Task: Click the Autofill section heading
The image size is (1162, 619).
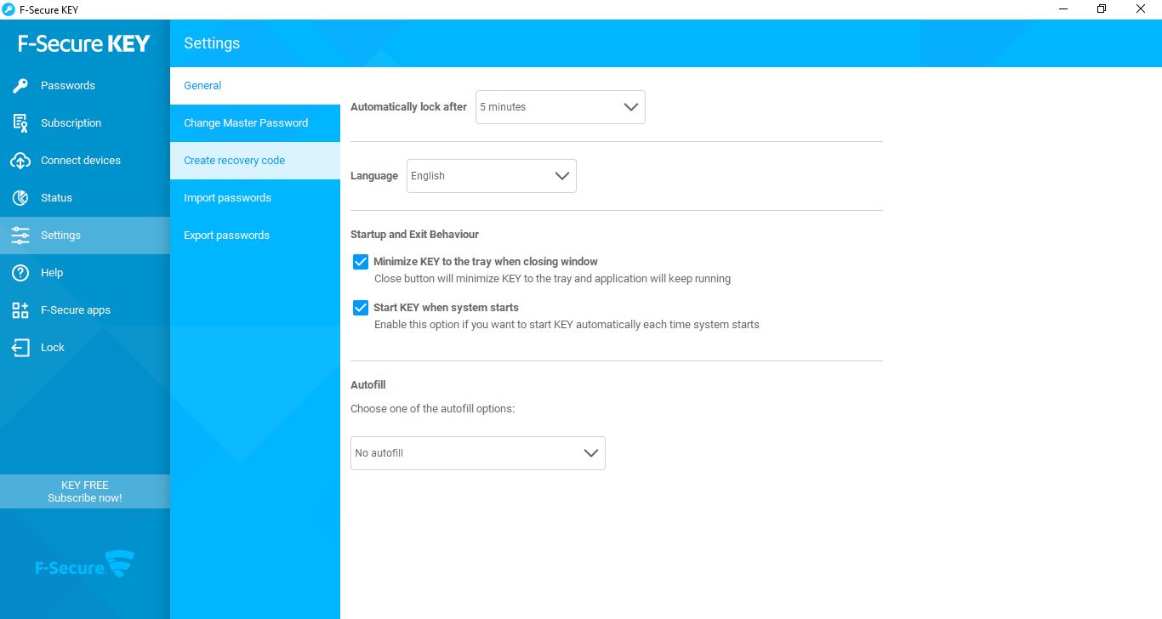Action: (x=368, y=385)
